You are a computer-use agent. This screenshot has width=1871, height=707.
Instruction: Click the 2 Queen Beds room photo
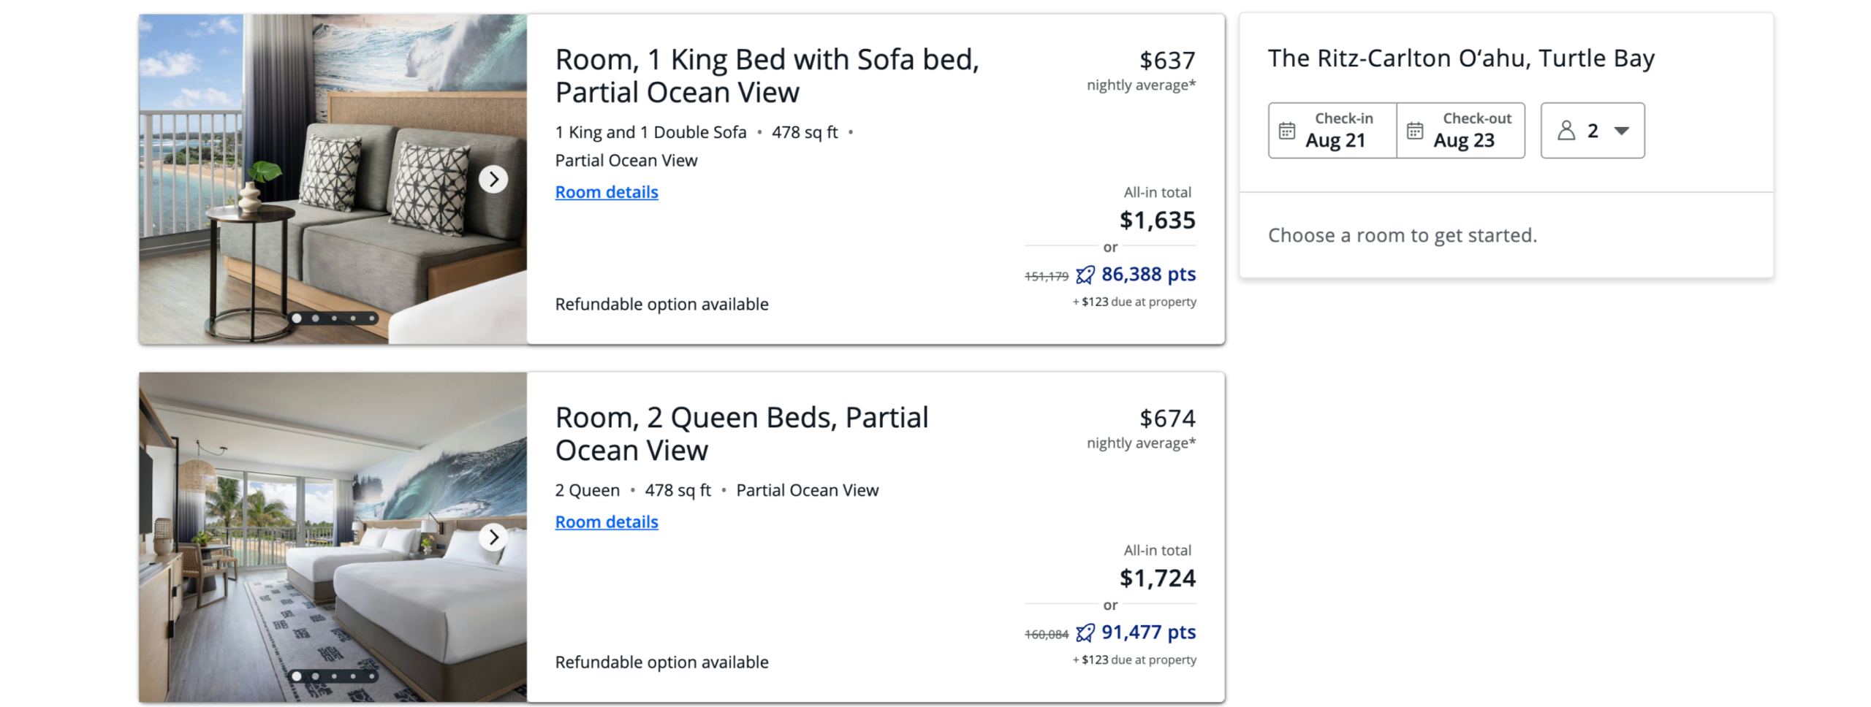(x=333, y=537)
